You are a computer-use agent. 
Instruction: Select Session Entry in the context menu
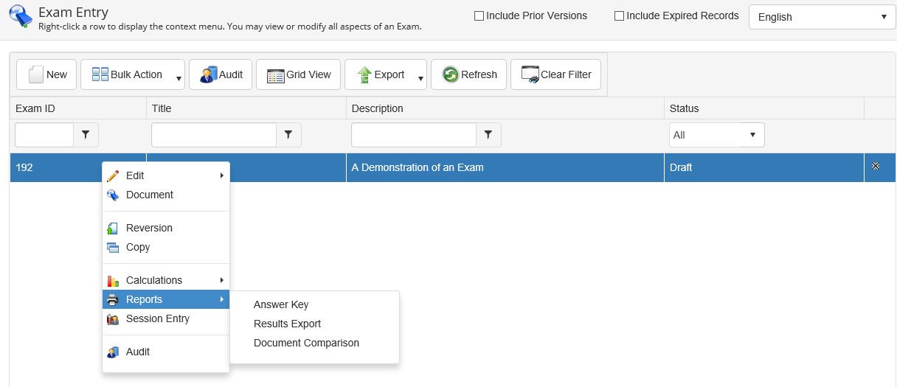pyautogui.click(x=158, y=318)
